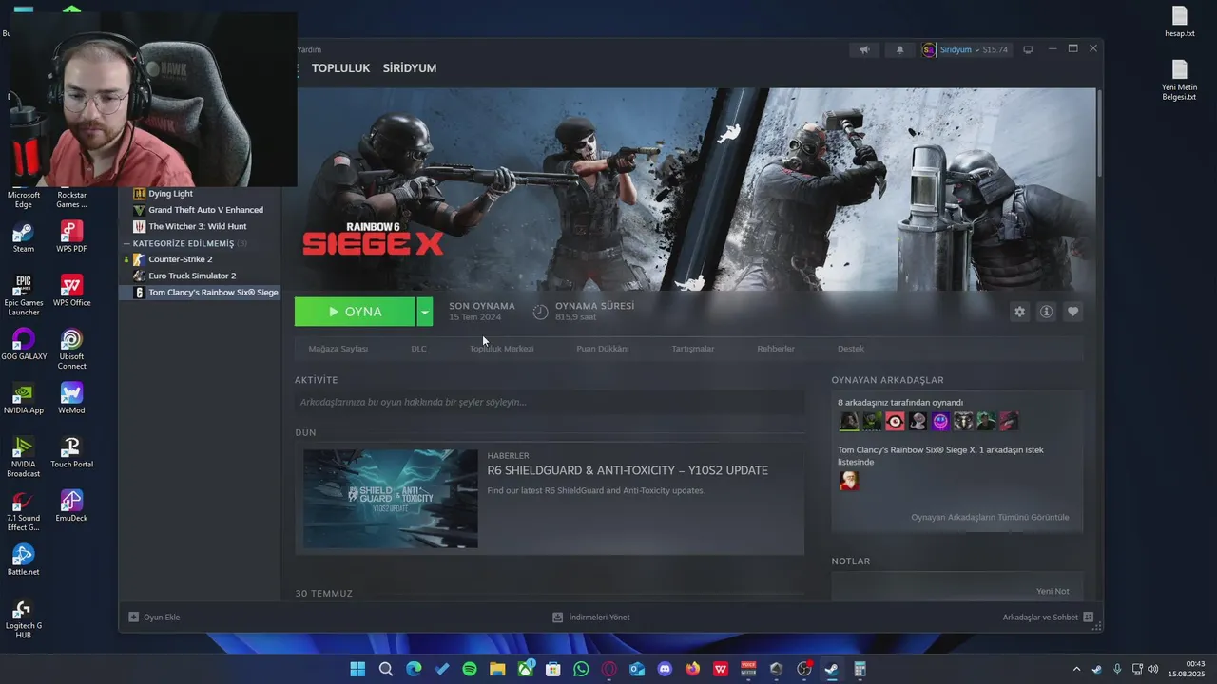Add Siege to favorites with heart icon
Screen dimensions: 1217x684
coord(1072,312)
